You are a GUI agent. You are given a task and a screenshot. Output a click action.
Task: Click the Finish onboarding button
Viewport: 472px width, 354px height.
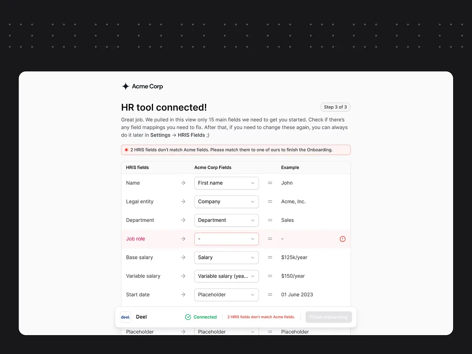pyautogui.click(x=328, y=317)
